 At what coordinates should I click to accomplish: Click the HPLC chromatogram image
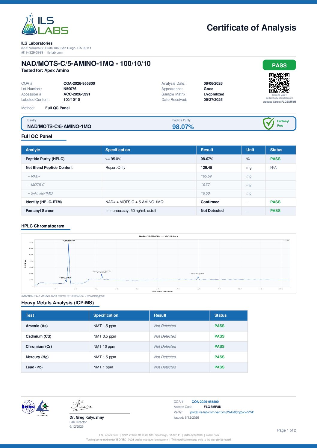tap(158, 264)
